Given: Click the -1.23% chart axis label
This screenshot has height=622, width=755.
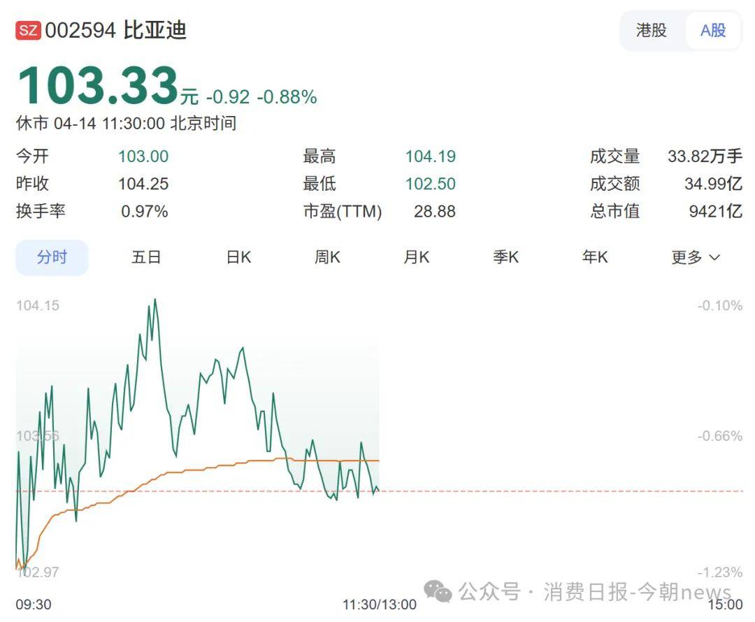Looking at the screenshot, I should (x=720, y=572).
